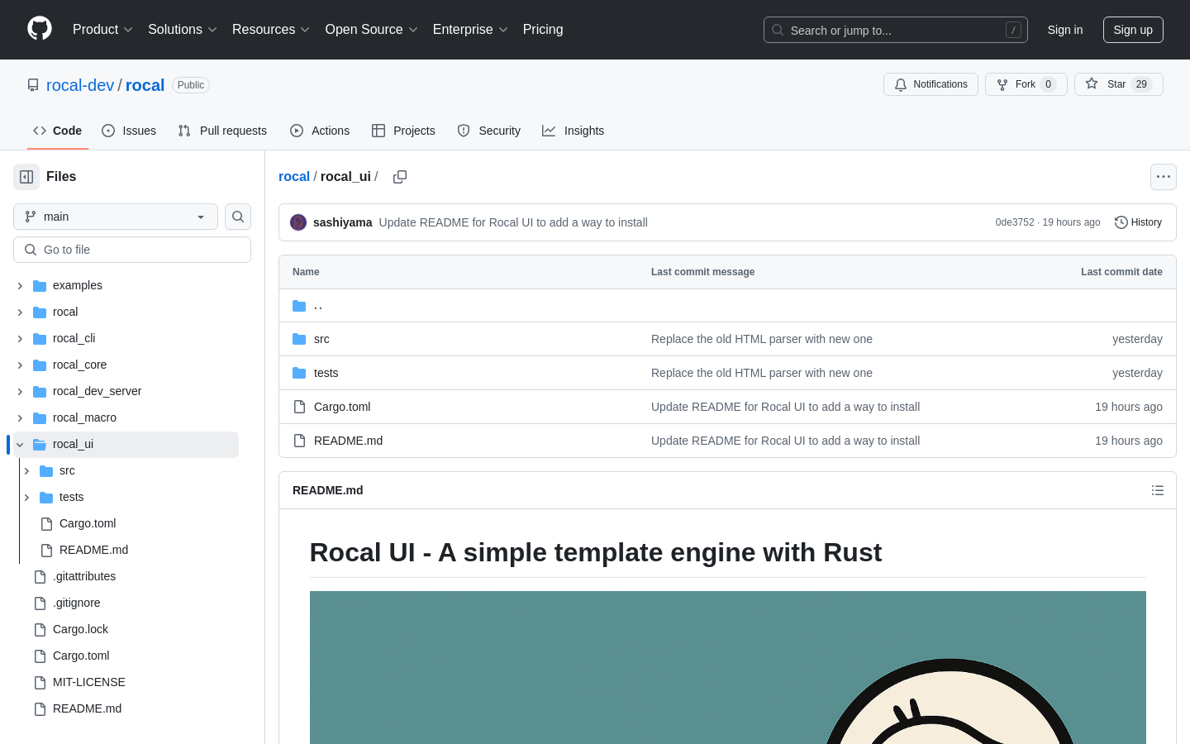This screenshot has height=744, width=1190.
Task: Select .gitattributes in the file tree
Action: tap(84, 576)
